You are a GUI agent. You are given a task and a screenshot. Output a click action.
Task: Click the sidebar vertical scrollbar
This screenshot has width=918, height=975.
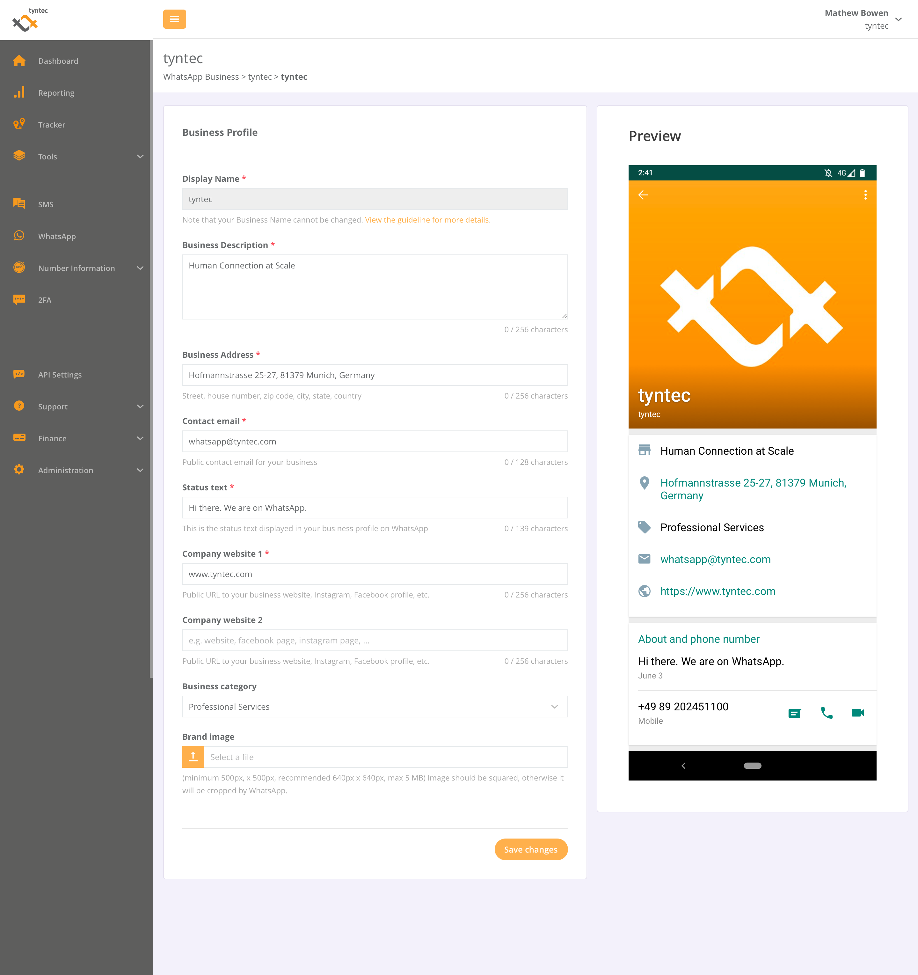(x=151, y=359)
